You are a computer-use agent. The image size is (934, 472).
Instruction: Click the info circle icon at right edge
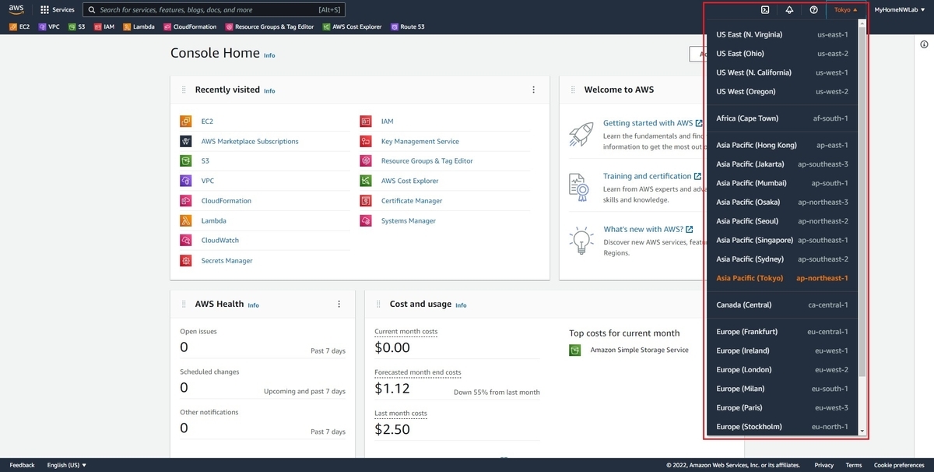click(923, 44)
